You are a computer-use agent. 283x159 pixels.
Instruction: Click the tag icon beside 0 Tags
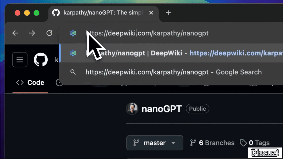tap(243, 143)
